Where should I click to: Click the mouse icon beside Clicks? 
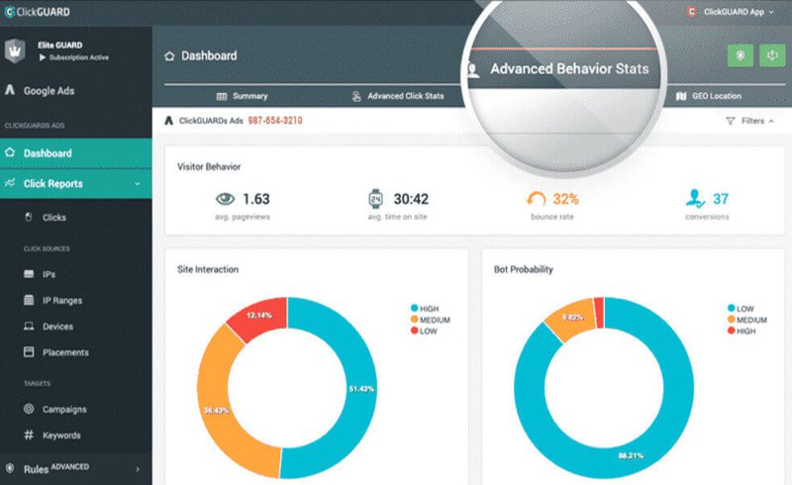pos(29,217)
